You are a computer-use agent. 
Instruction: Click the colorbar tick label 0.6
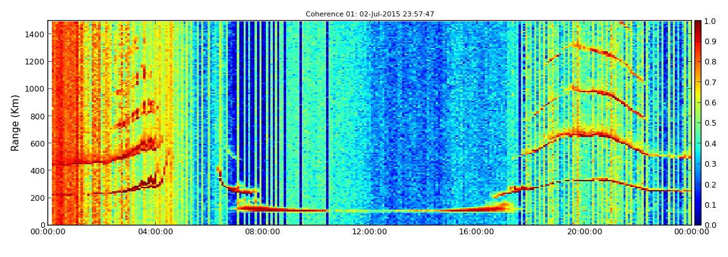pos(711,102)
